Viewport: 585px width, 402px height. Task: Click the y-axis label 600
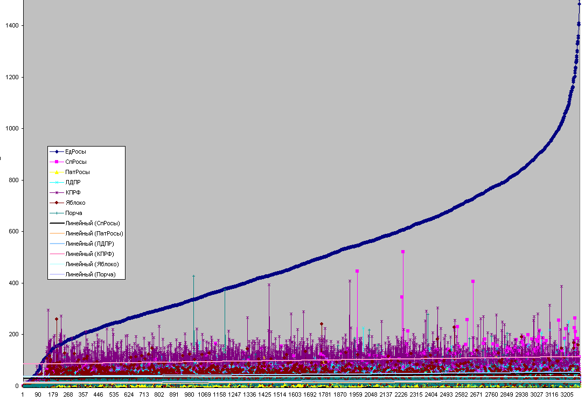13,231
